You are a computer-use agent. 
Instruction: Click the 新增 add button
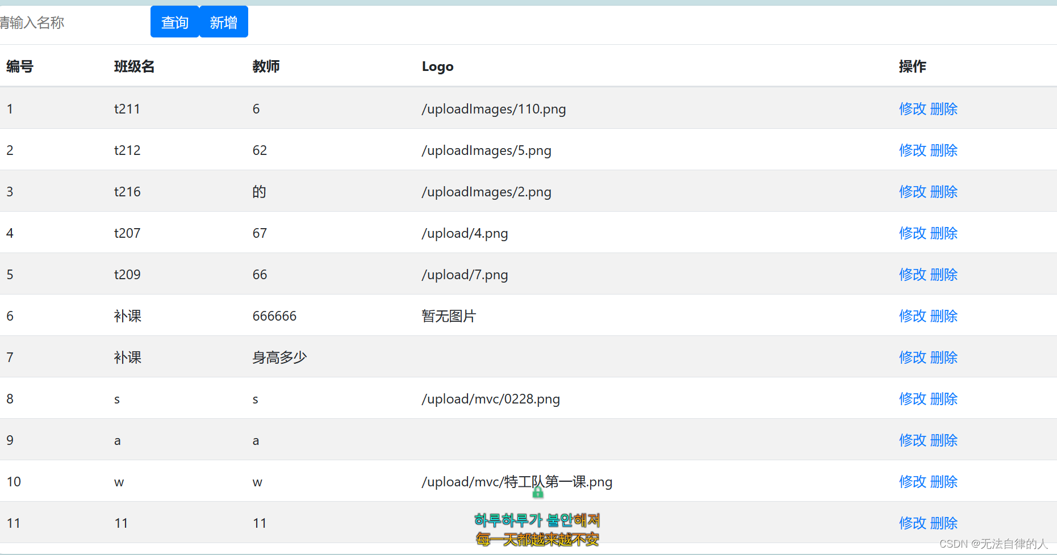[x=224, y=22]
